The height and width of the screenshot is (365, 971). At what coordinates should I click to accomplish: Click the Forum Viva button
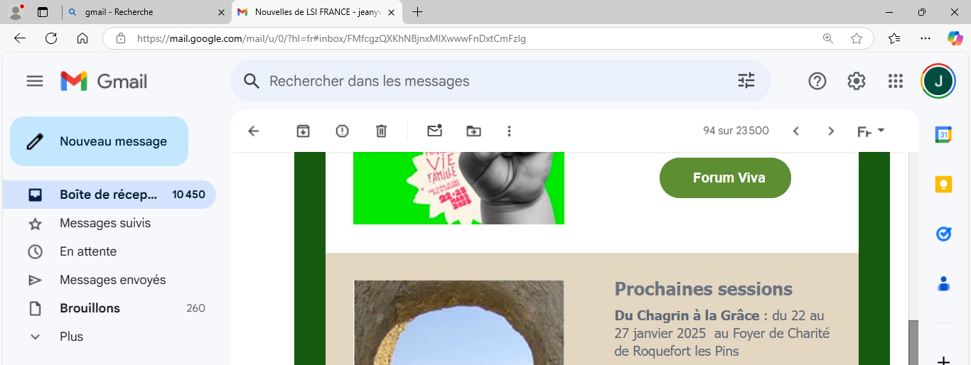(x=725, y=178)
